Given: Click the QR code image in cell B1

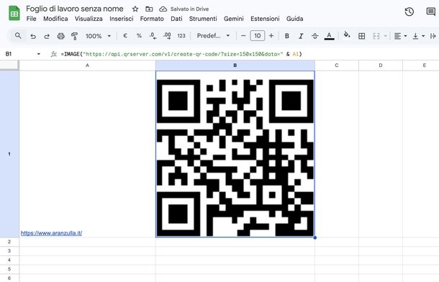Looking at the screenshot, I should (235, 158).
